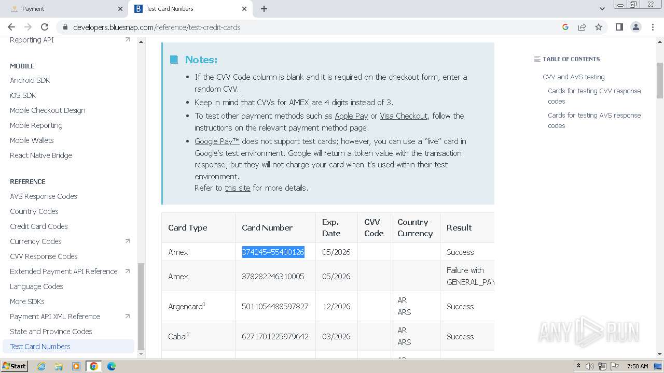Open AVS Response Codes reference
Screen dimensions: 664x373
pos(44,196)
